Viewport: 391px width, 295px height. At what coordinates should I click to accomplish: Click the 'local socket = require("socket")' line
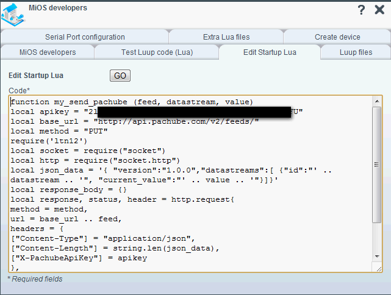tap(88, 151)
